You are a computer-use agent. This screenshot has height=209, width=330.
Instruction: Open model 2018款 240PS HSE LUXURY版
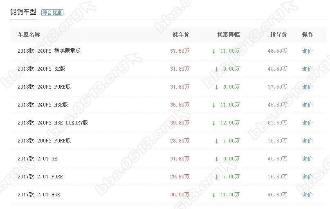tap(53, 123)
